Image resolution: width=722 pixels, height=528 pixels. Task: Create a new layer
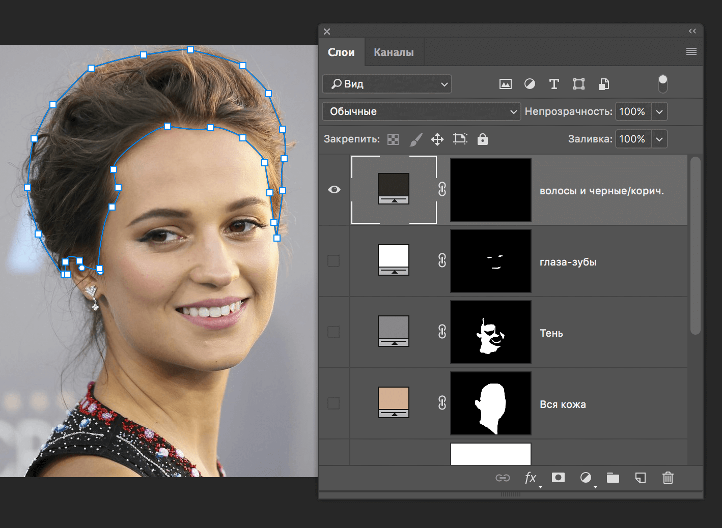640,478
